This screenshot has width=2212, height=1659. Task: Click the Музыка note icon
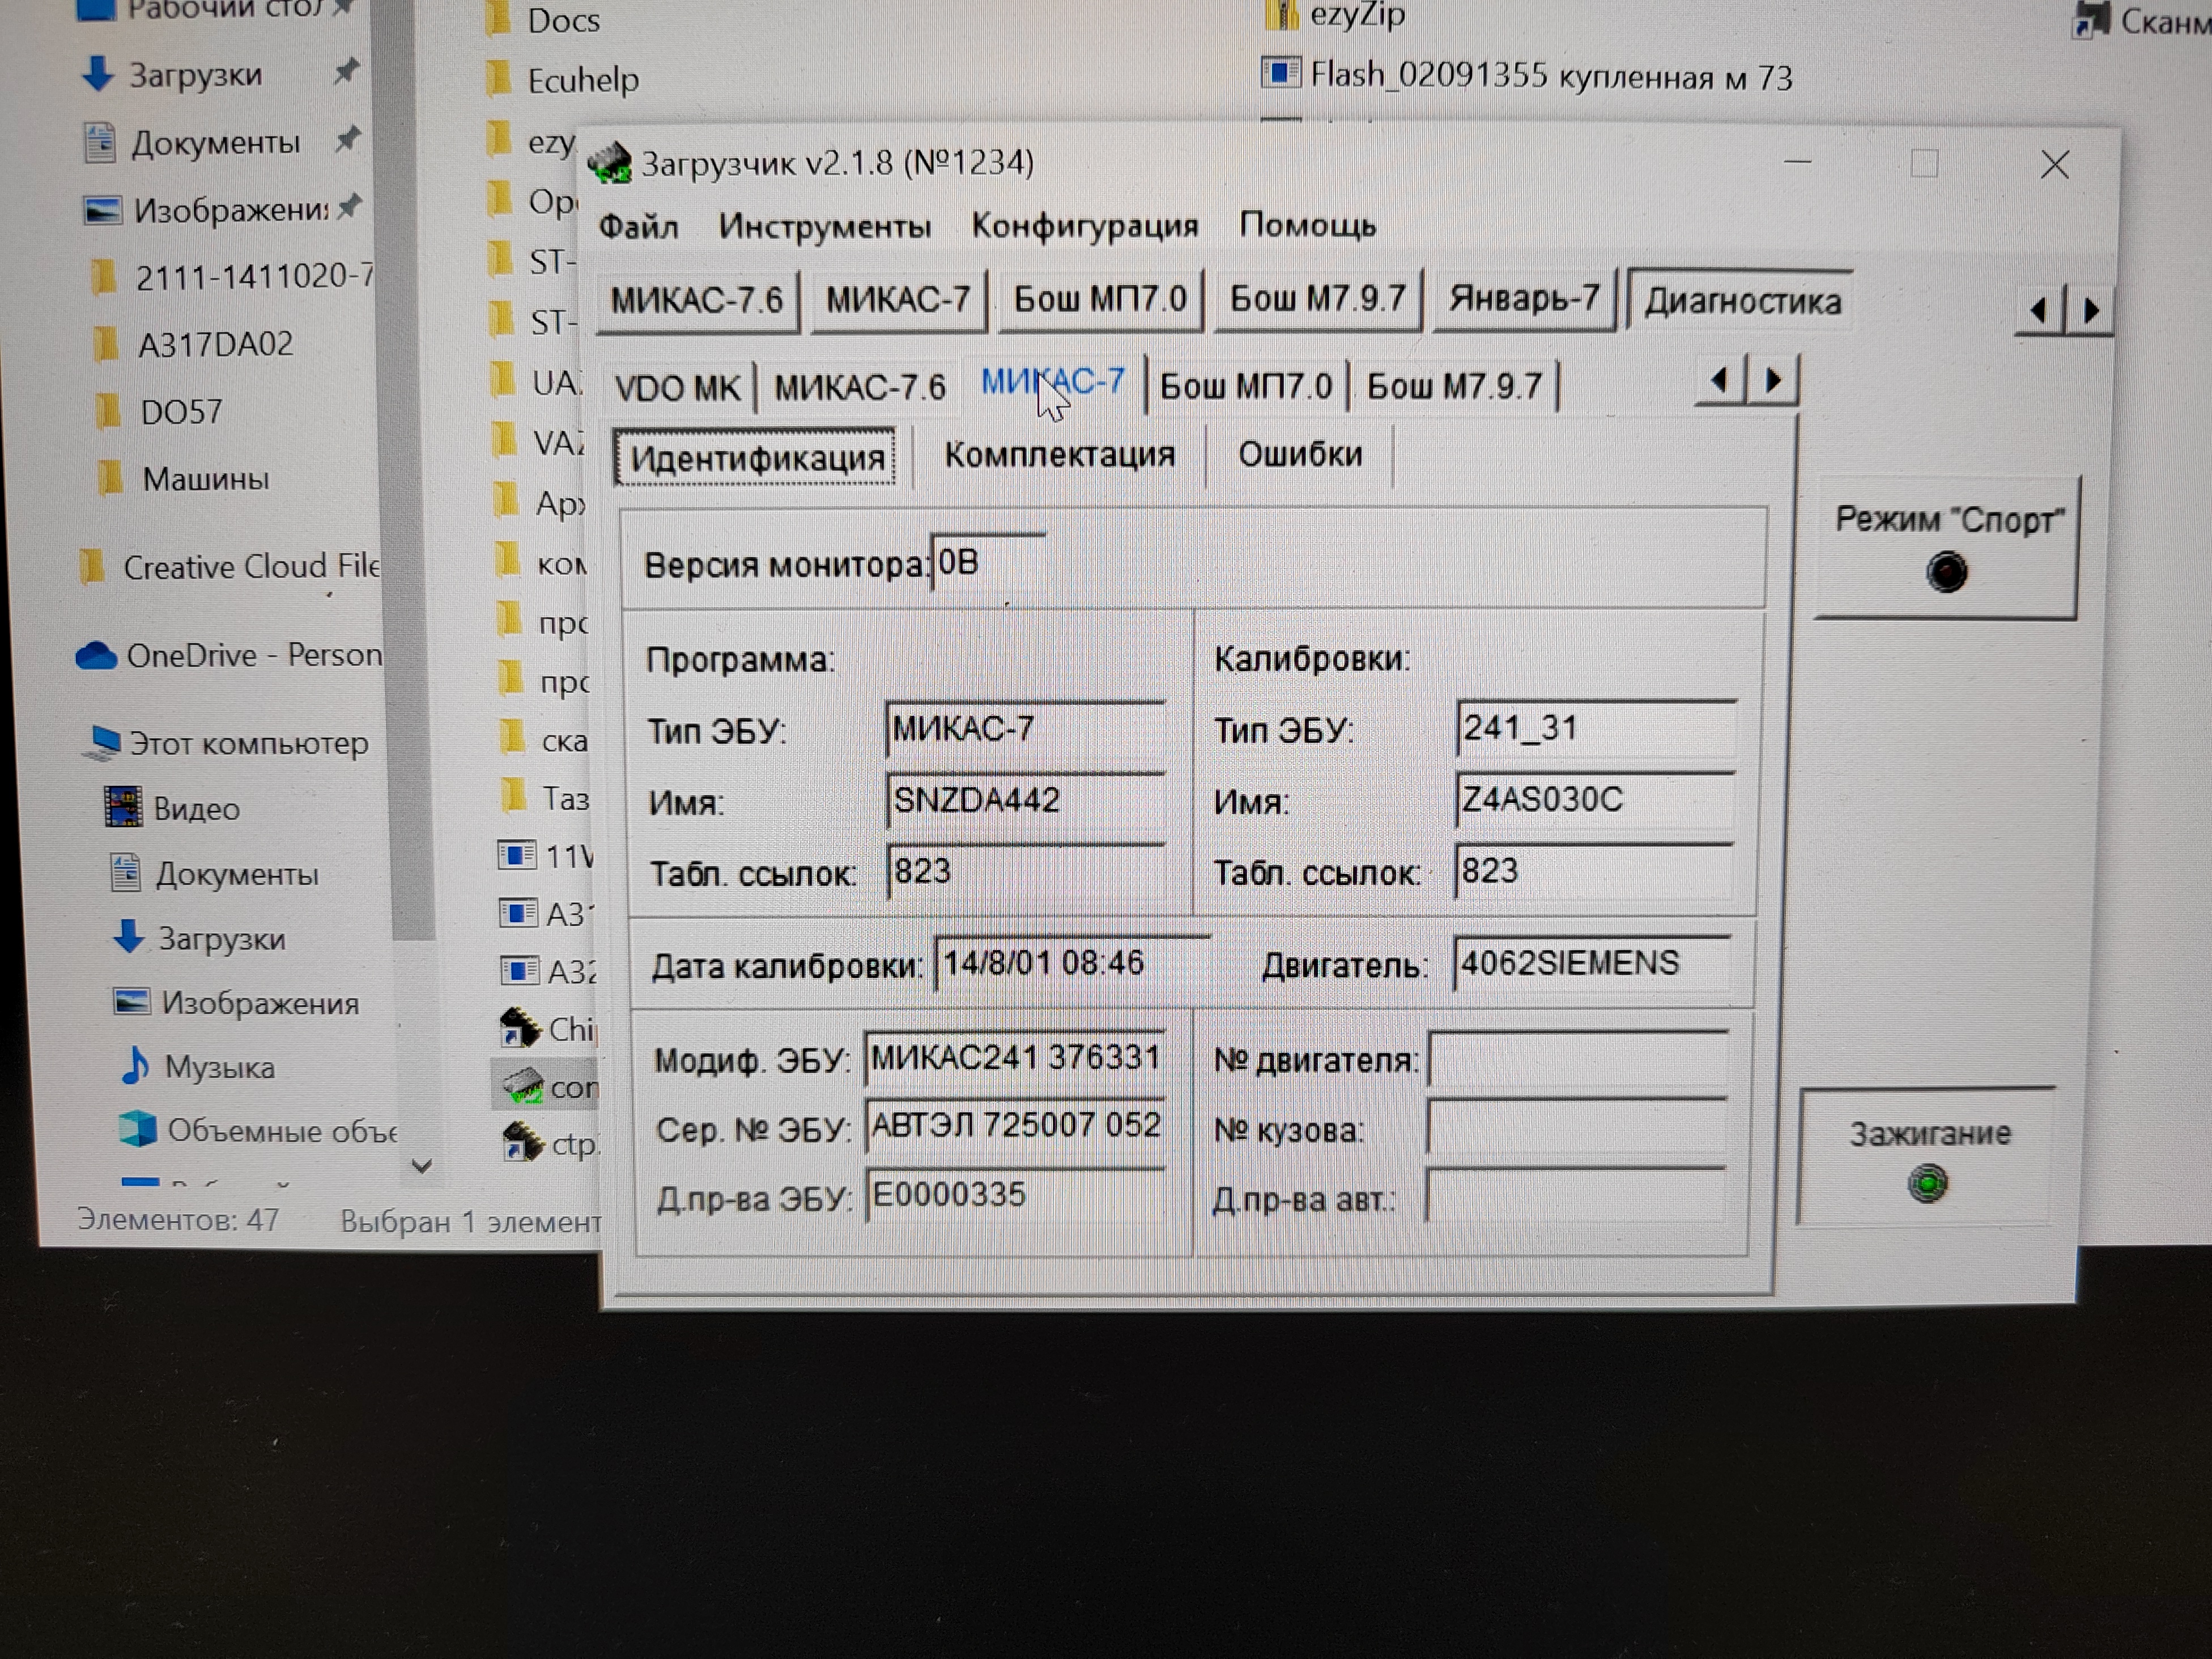pos(135,1066)
